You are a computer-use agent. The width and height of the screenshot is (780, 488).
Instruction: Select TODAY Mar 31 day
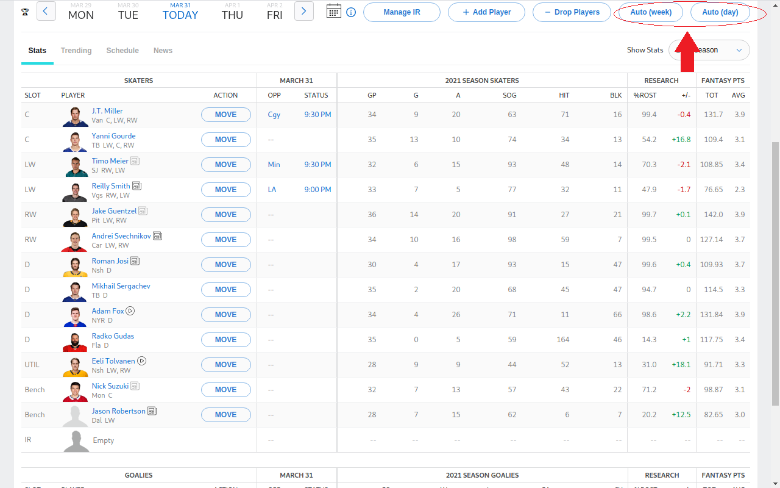pos(180,12)
